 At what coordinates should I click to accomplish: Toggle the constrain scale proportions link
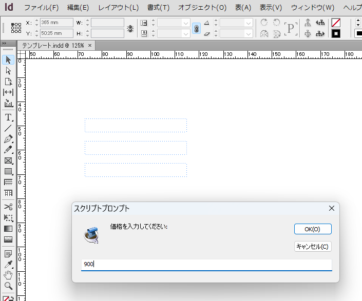[196, 28]
